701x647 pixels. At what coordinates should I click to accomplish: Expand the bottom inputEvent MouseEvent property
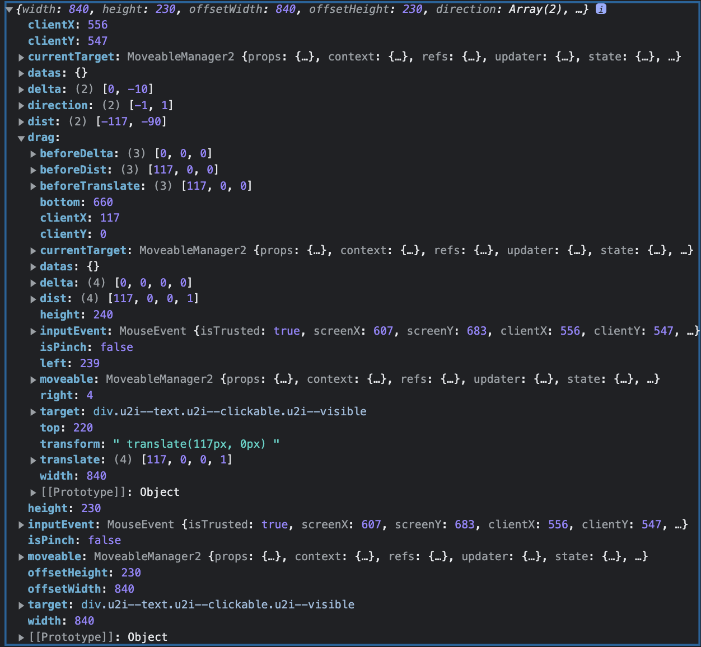[21, 524]
